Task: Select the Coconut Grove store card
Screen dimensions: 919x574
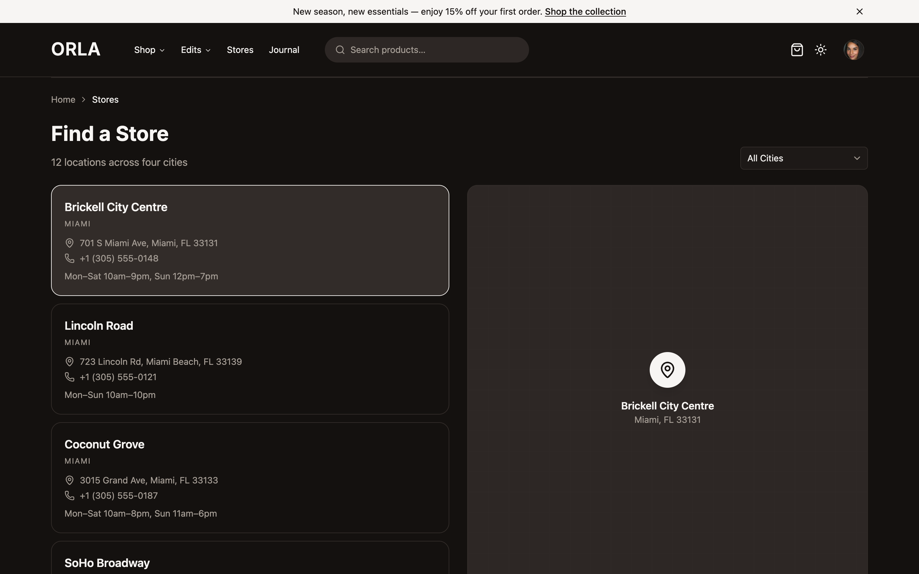Action: point(250,478)
